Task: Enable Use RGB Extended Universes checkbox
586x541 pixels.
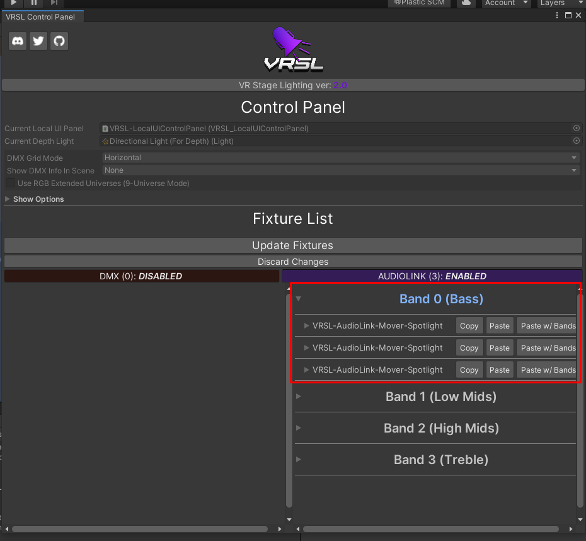Action: [x=11, y=183]
